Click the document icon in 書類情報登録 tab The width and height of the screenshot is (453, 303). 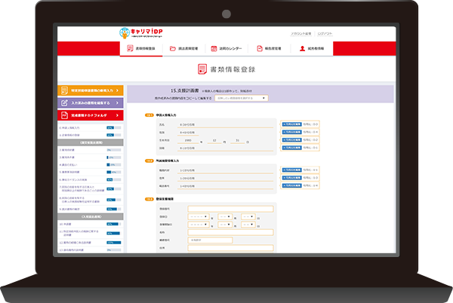click(129, 48)
